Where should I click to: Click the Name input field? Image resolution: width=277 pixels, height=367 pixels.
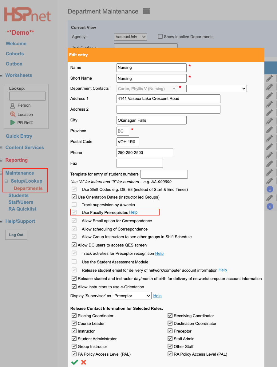point(152,68)
